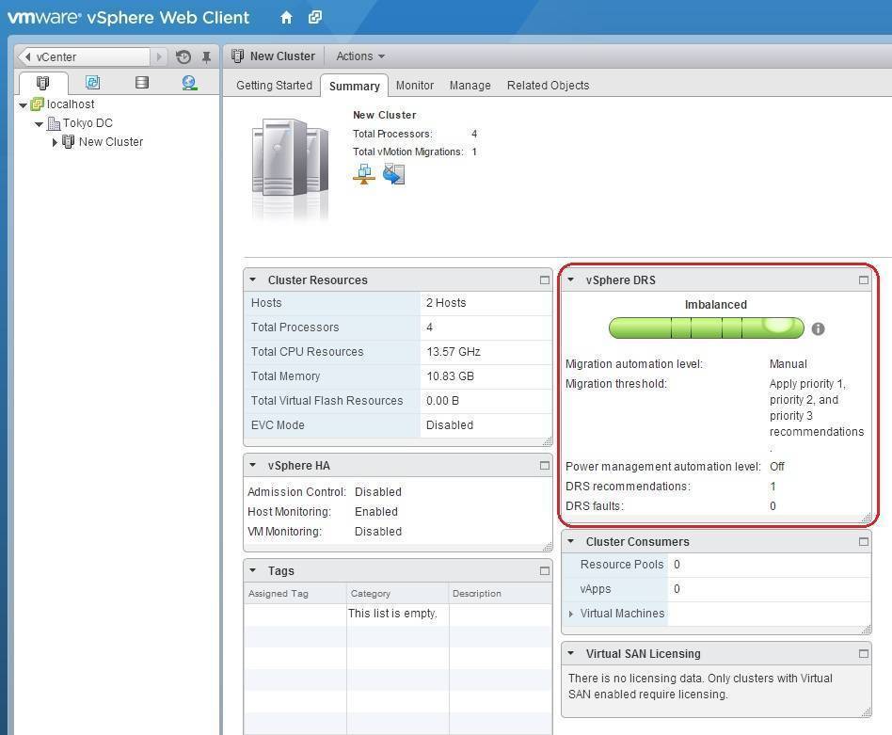Click Host Monitoring 'Enabled' value

(x=376, y=511)
